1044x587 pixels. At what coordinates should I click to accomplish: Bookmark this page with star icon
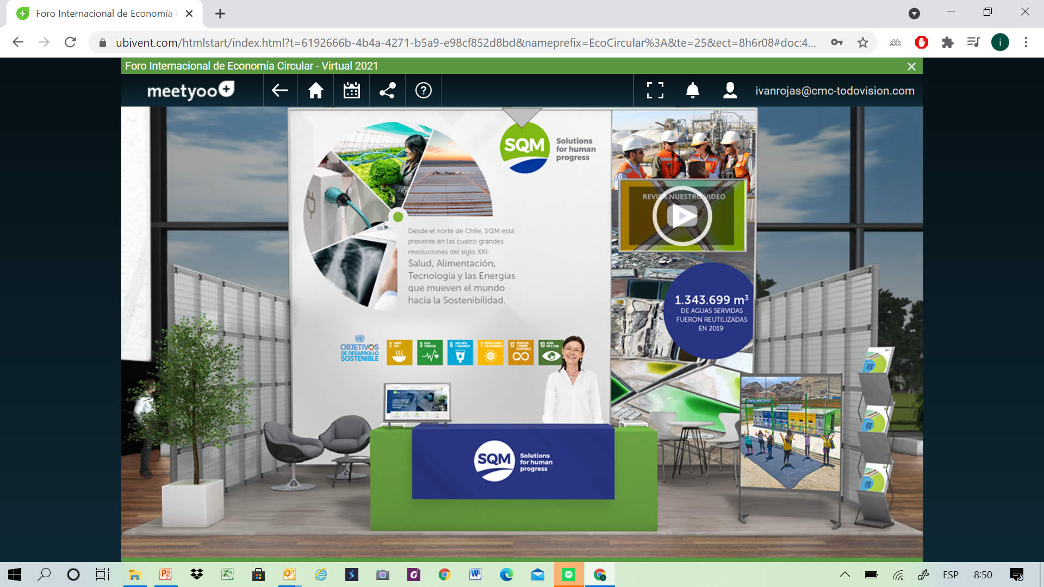863,42
